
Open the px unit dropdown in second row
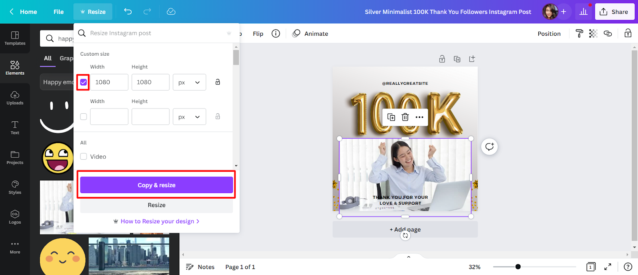click(x=189, y=117)
